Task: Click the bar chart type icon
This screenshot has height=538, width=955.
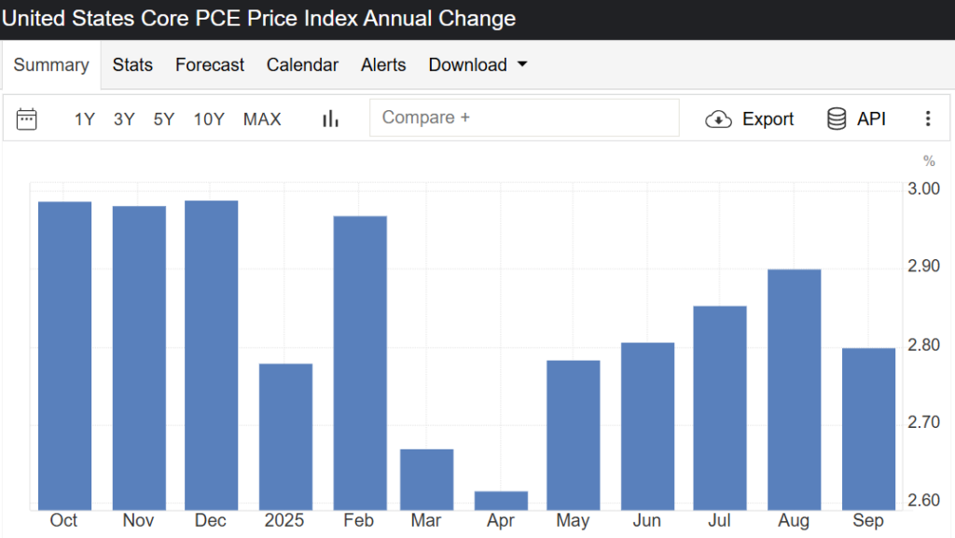Action: 330,118
